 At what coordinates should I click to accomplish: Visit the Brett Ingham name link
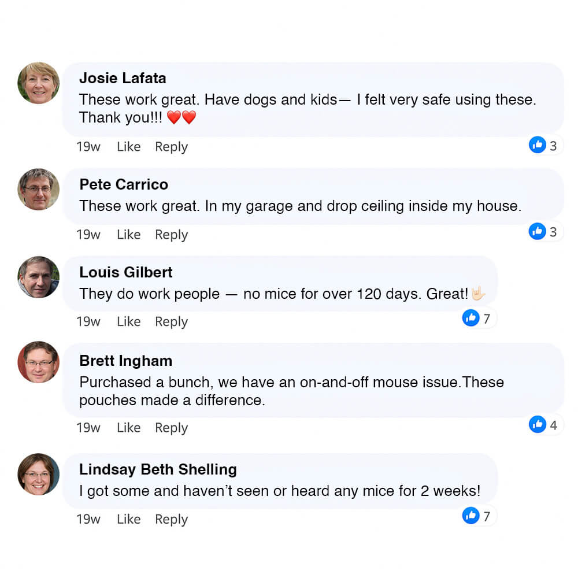[x=125, y=361]
